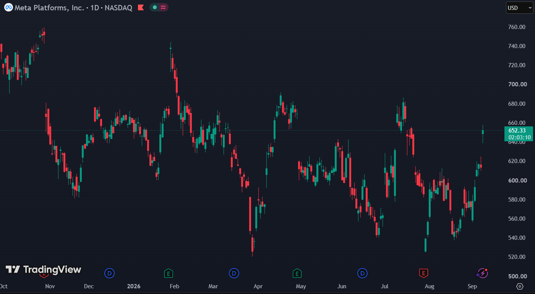Open the dividend marker between Jun and Jul
This screenshot has height=294, width=535.
pyautogui.click(x=362, y=273)
